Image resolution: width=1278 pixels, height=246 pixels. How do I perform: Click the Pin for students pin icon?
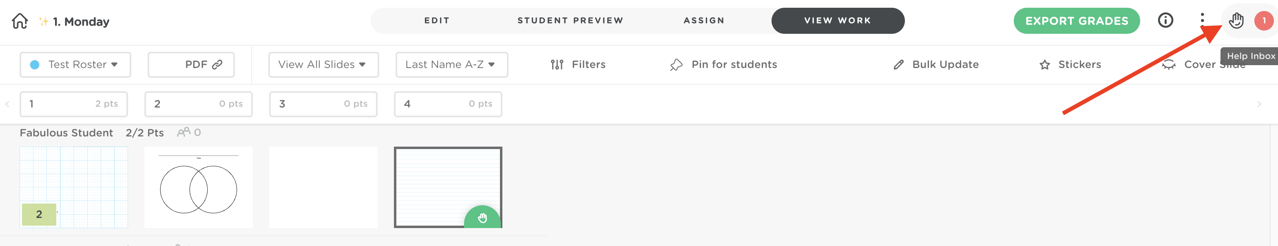pos(676,65)
